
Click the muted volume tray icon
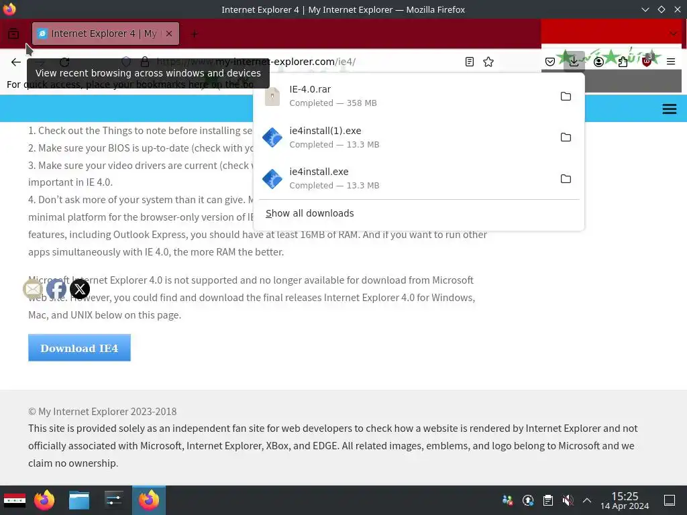(x=568, y=500)
